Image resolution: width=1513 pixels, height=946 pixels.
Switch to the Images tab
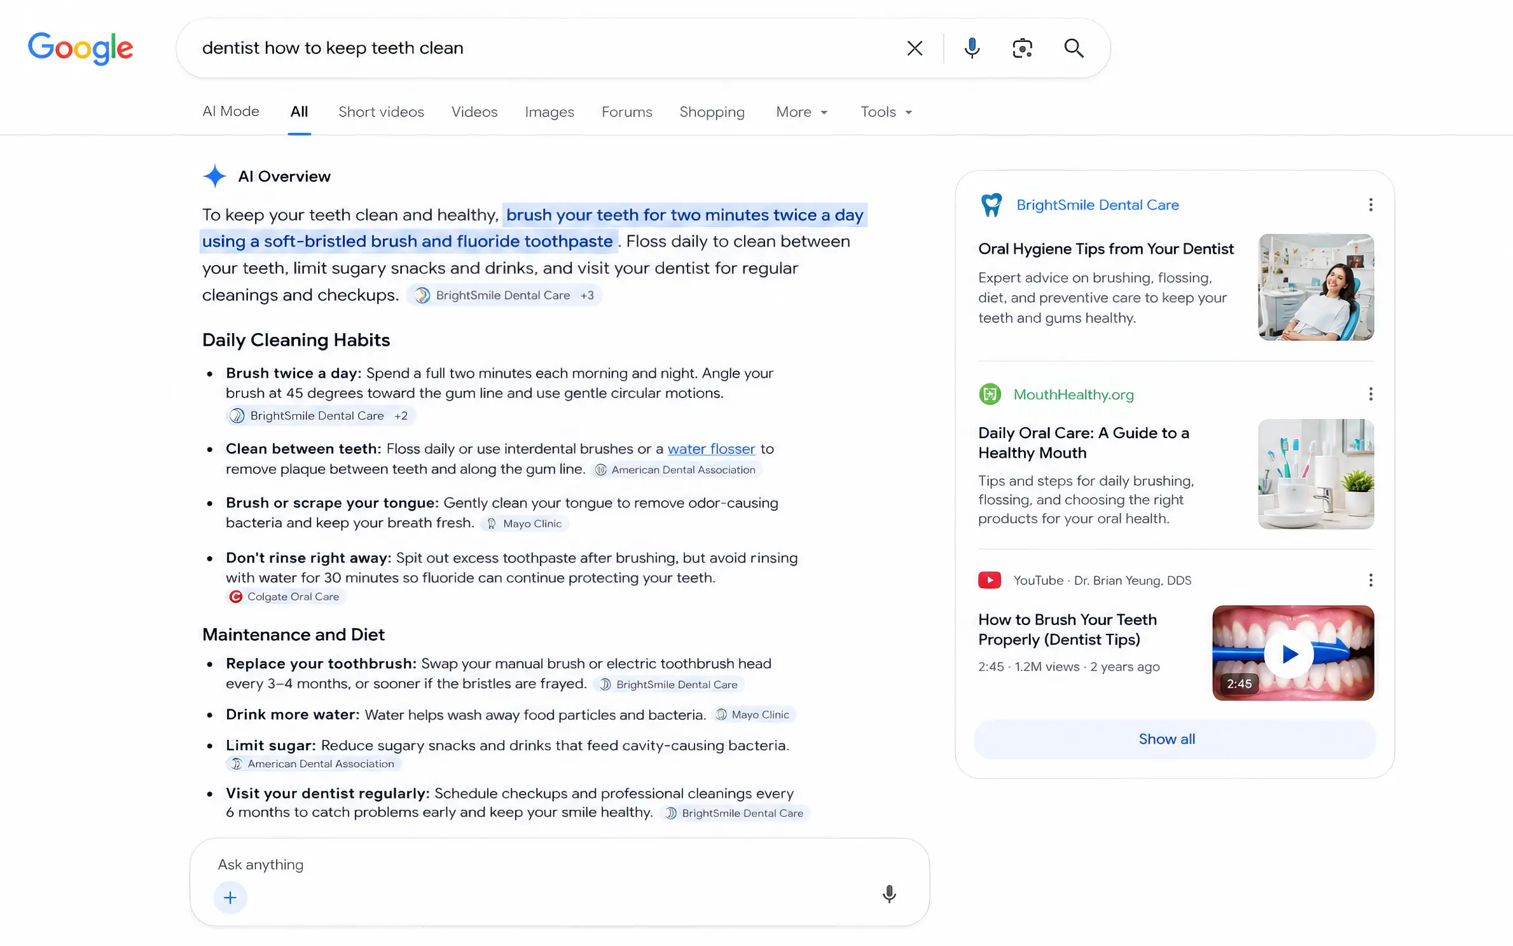pyautogui.click(x=549, y=112)
